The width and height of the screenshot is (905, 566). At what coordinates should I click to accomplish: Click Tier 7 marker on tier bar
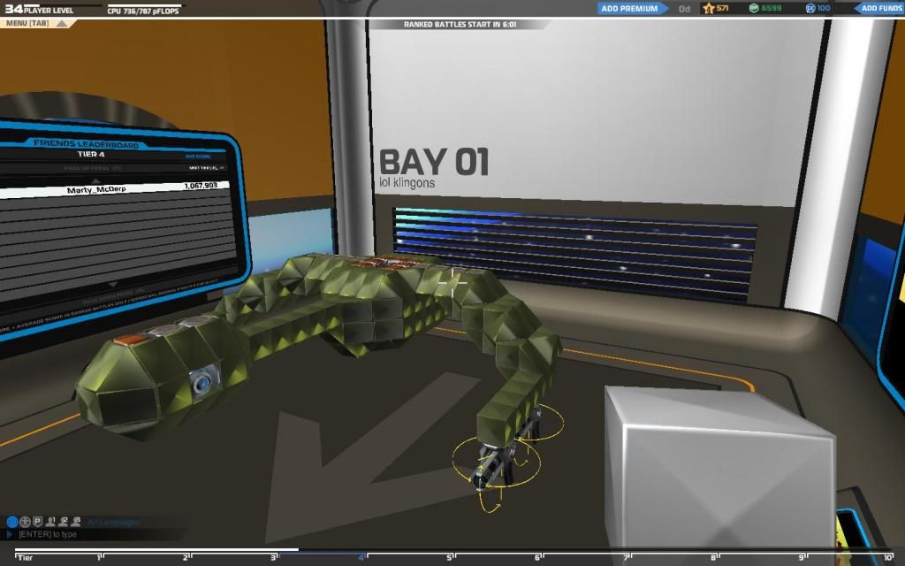pos(627,557)
